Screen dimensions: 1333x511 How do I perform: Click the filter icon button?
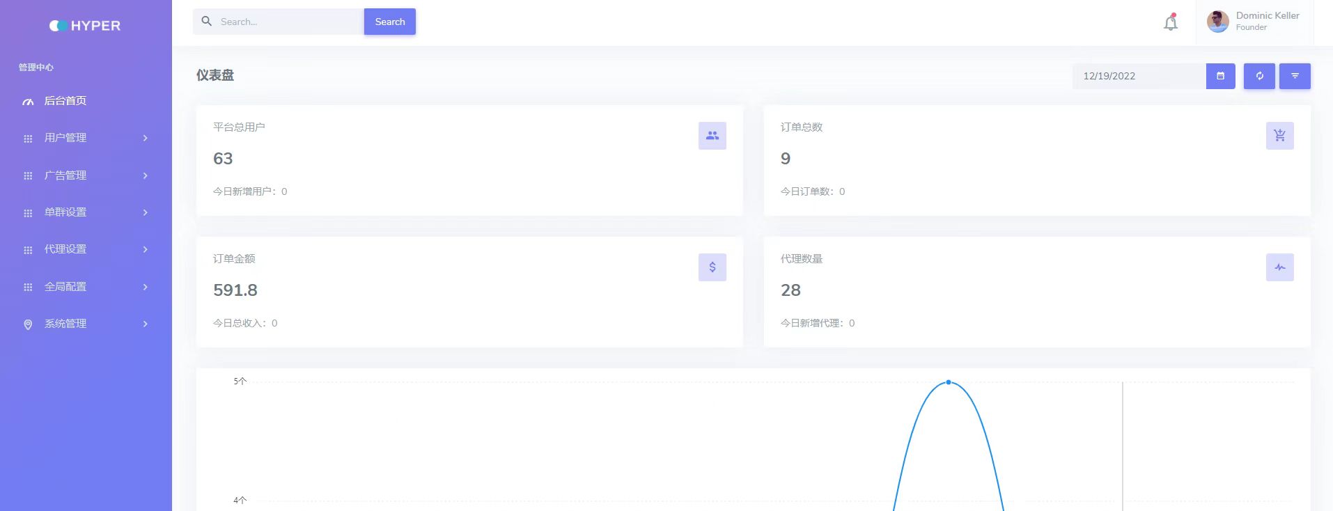coord(1295,76)
